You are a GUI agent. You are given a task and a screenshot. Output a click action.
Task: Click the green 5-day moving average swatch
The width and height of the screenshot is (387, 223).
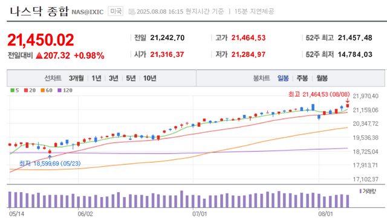click(x=12, y=90)
